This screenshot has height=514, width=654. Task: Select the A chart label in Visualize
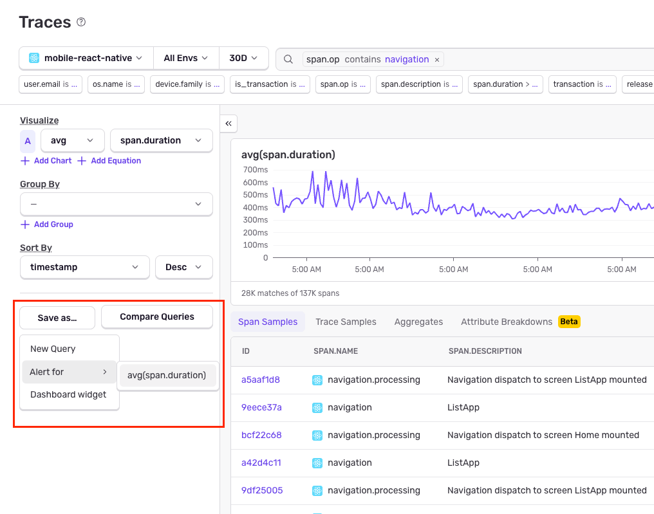[x=28, y=140]
